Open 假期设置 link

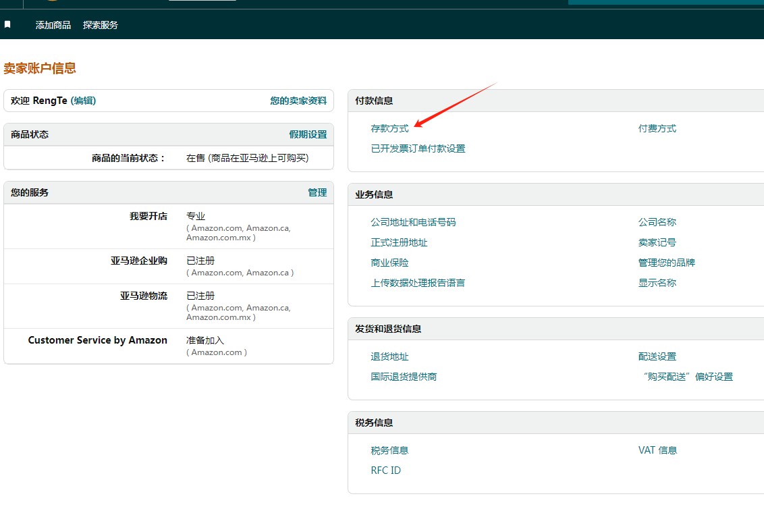[308, 134]
